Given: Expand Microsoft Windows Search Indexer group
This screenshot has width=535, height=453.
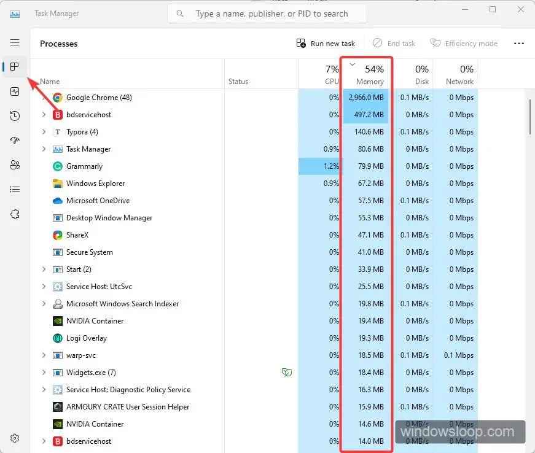Looking at the screenshot, I should 44,304.
